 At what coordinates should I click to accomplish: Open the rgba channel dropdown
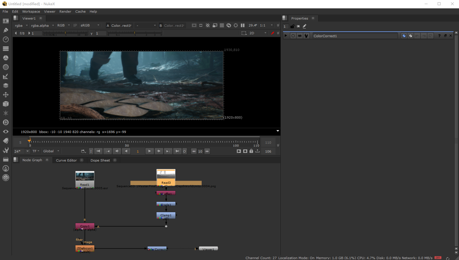(21, 25)
